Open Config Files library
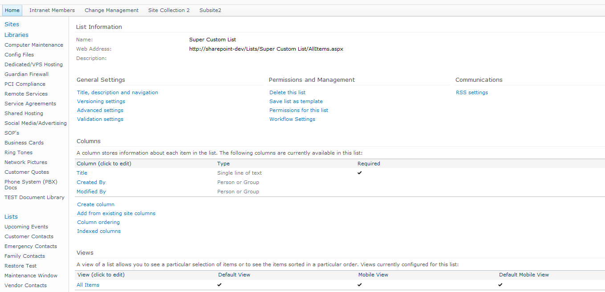 19,55
